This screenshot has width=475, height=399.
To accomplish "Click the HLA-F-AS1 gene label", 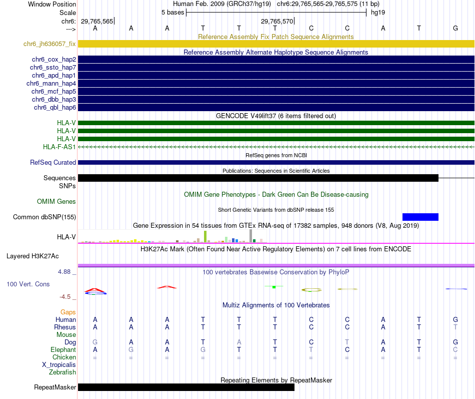I will pos(59,147).
